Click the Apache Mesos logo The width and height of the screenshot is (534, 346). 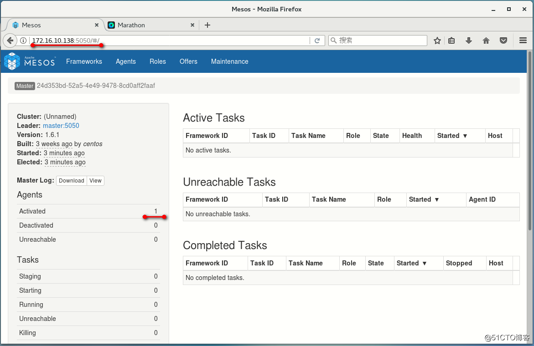tap(30, 61)
